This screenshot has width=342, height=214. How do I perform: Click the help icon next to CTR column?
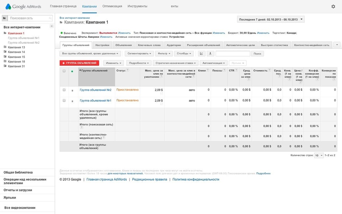[236, 70]
